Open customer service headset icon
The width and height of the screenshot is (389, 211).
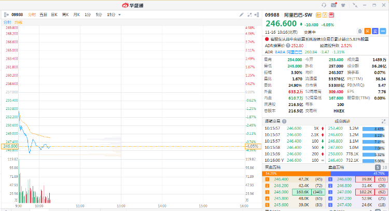324,5
